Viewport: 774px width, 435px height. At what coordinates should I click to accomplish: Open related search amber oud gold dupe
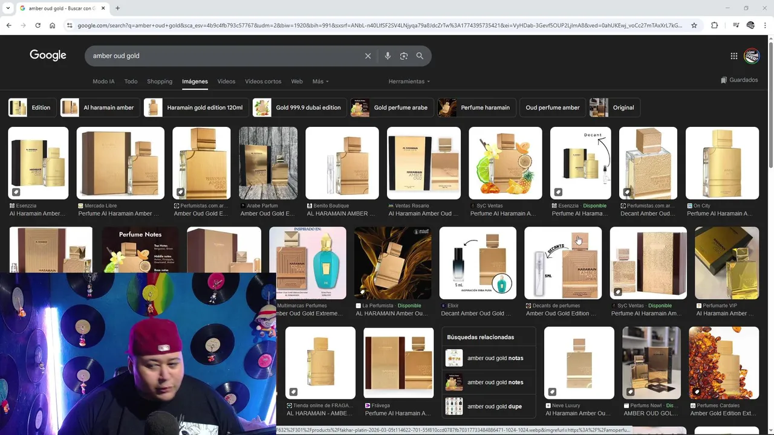489,407
